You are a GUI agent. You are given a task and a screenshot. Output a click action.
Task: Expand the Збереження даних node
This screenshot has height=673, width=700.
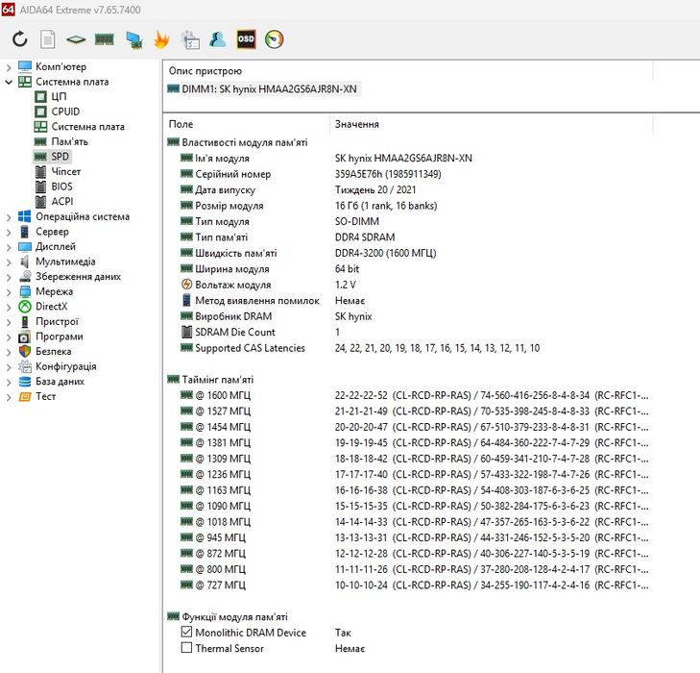coord(9,277)
